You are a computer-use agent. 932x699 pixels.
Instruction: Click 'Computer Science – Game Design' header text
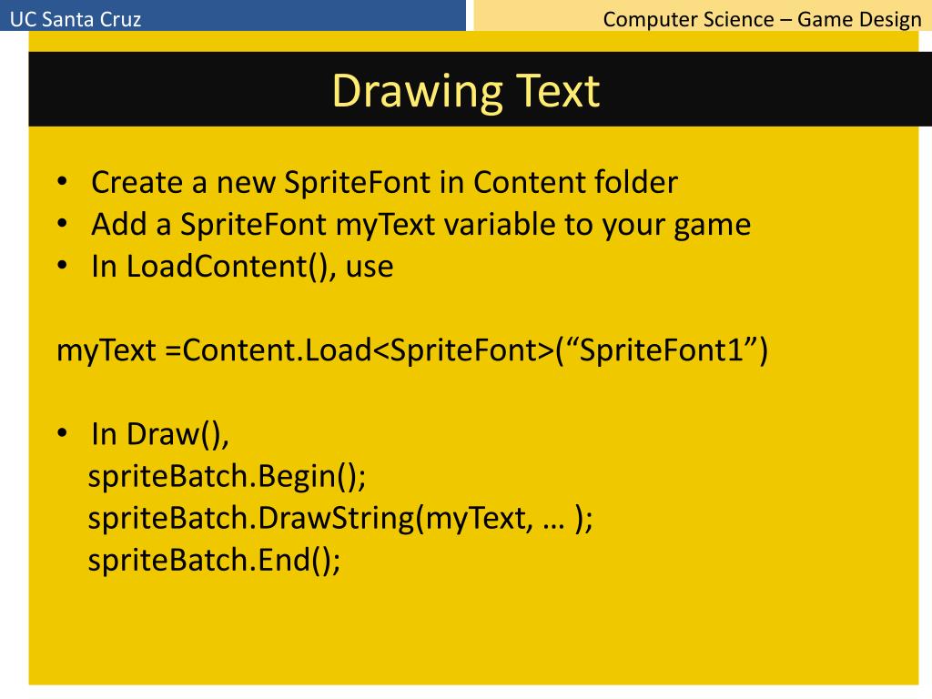(x=762, y=19)
